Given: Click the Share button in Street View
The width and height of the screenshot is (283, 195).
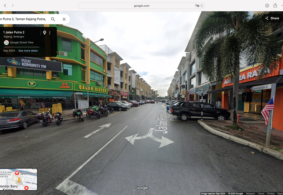Looking at the screenshot, I should [x=272, y=18].
